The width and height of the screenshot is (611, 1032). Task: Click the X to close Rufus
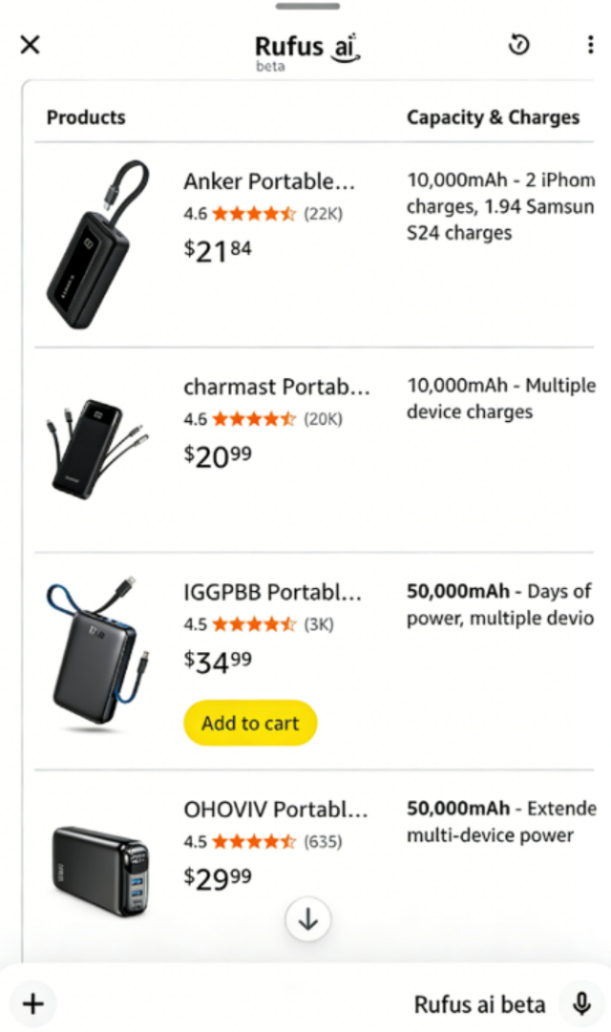tap(30, 44)
